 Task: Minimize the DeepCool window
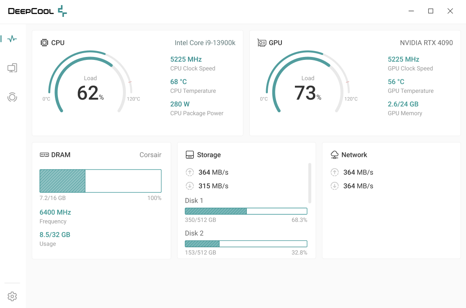coord(411,11)
